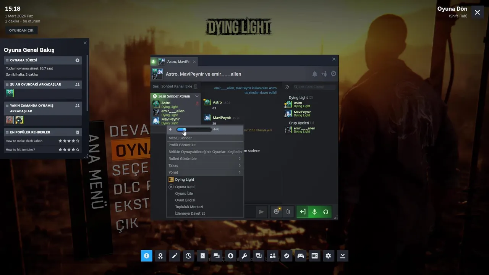Click guide icon in En Popüler Rehberler header
This screenshot has height=275, width=489.
pyautogui.click(x=78, y=133)
